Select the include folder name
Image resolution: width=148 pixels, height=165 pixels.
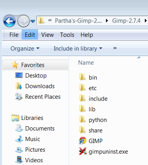[98, 99]
